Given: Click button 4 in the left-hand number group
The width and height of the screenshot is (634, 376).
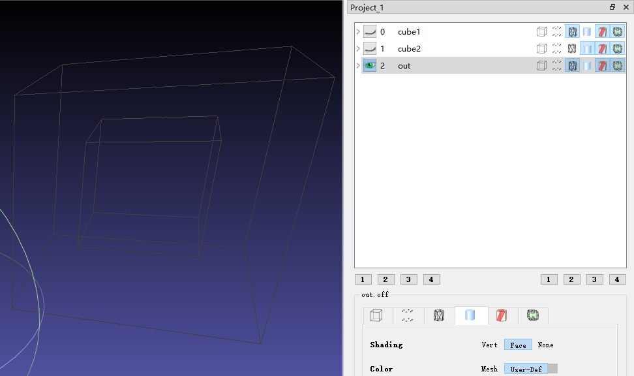Looking at the screenshot, I should point(431,279).
